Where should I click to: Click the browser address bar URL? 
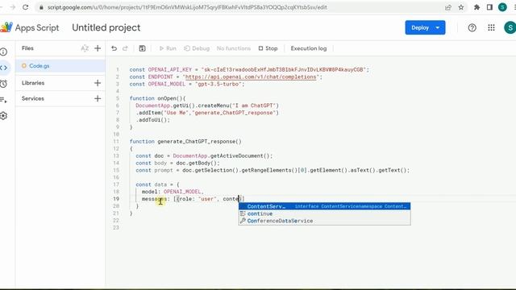(187, 7)
